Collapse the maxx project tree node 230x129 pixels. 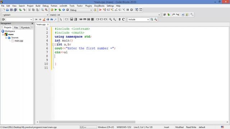click(x=3, y=34)
